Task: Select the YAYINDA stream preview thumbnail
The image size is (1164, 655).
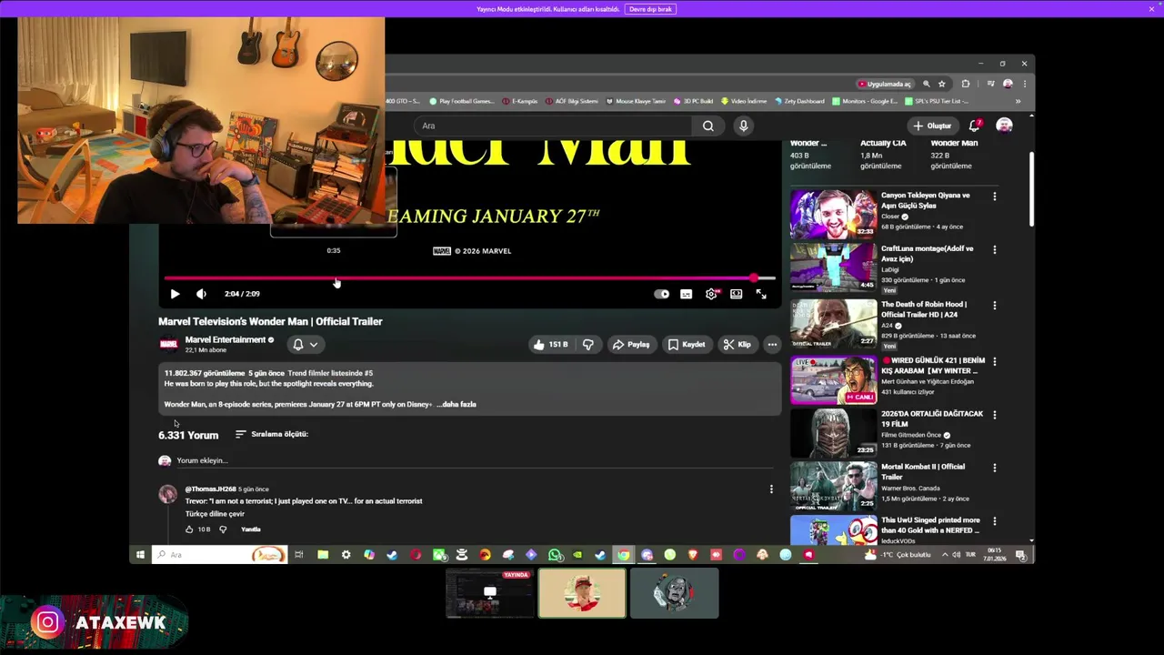Action: coord(490,593)
